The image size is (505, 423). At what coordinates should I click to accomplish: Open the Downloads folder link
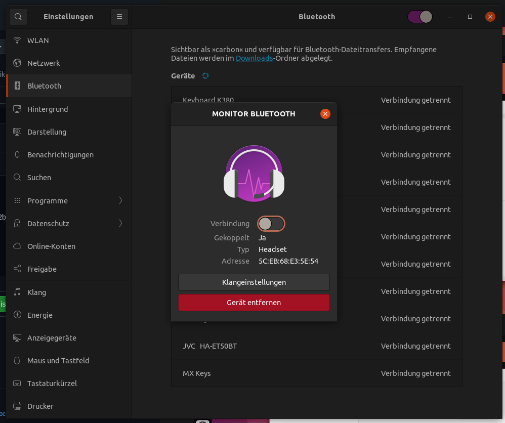tap(255, 58)
